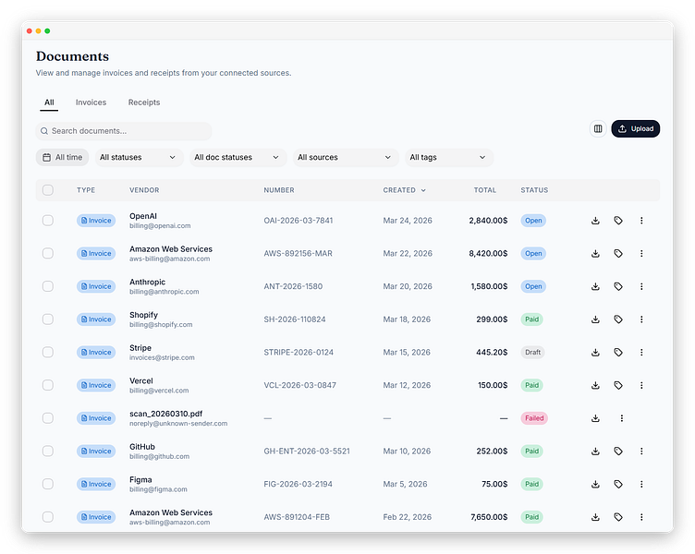
Task: Download the OpenAI invoice
Action: 595,221
